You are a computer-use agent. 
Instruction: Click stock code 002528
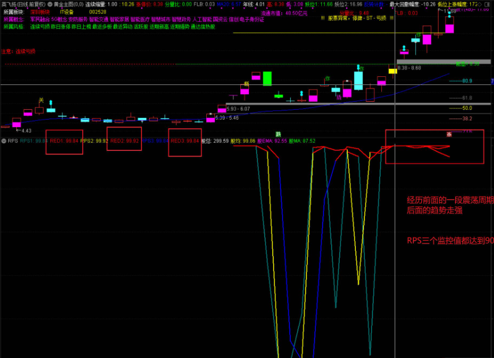98,12
